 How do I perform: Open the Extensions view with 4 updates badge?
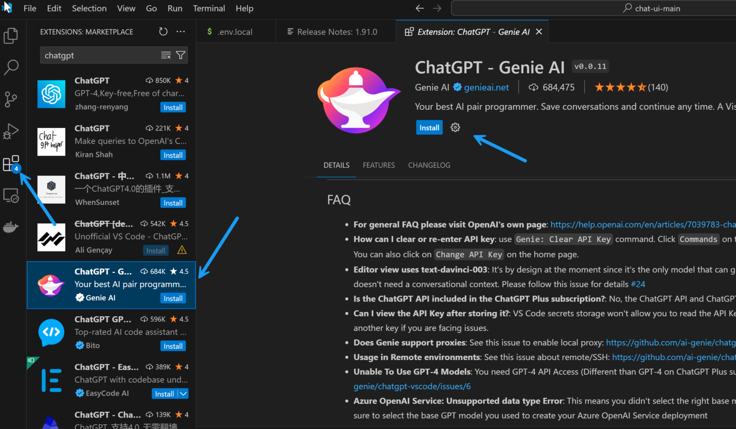pos(11,163)
